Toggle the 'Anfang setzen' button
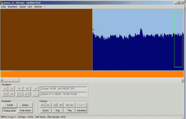The image size is (186, 119). [10, 111]
